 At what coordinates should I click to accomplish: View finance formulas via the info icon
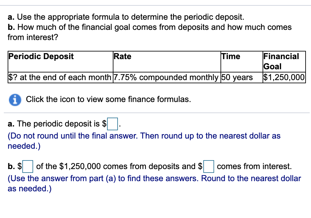pyautogui.click(x=15, y=99)
